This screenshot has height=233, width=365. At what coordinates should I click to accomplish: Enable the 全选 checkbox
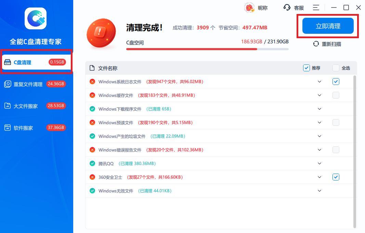pyautogui.click(x=336, y=68)
